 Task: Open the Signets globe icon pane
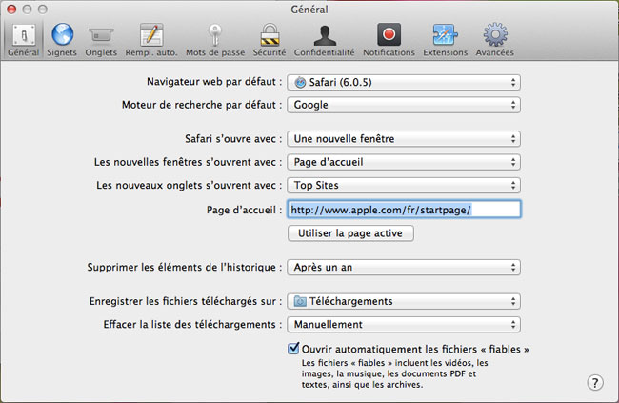pyautogui.click(x=62, y=40)
